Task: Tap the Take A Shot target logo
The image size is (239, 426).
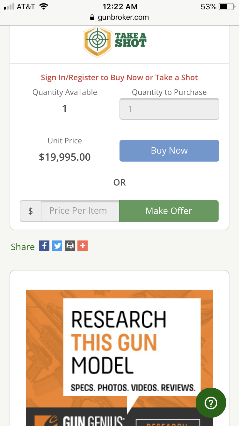Action: point(115,42)
